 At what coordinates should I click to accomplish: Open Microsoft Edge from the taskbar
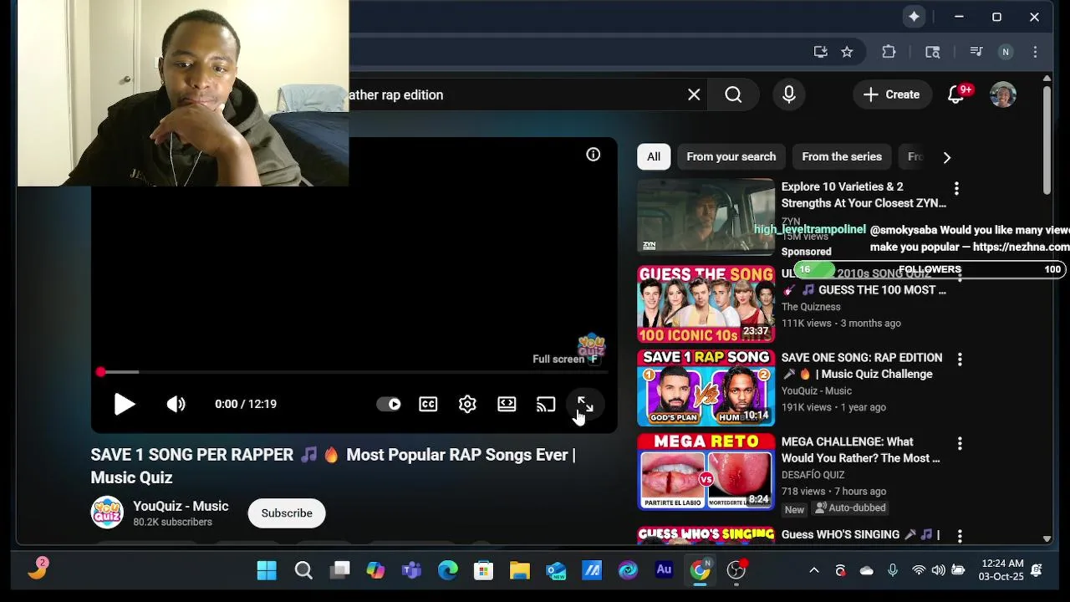(x=447, y=570)
